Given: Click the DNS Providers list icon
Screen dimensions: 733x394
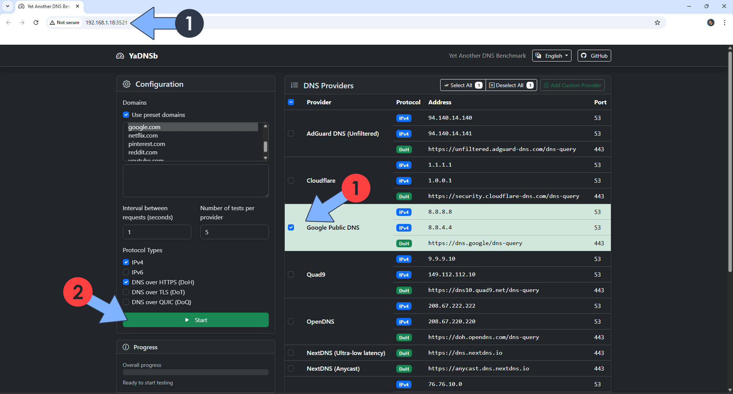Looking at the screenshot, I should pyautogui.click(x=294, y=85).
